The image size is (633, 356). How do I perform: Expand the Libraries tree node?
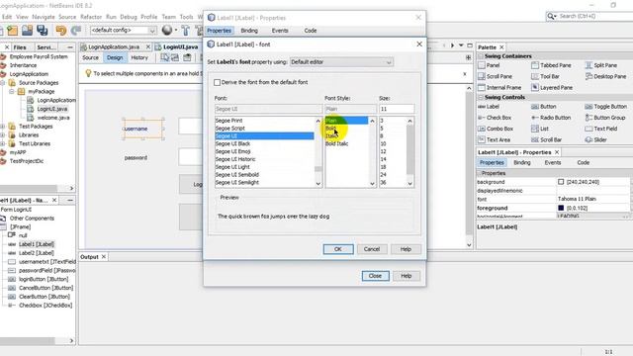coord(2,134)
